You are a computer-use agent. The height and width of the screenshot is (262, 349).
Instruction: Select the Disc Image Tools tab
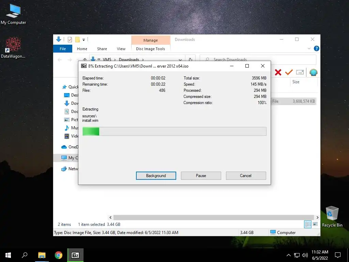[150, 48]
